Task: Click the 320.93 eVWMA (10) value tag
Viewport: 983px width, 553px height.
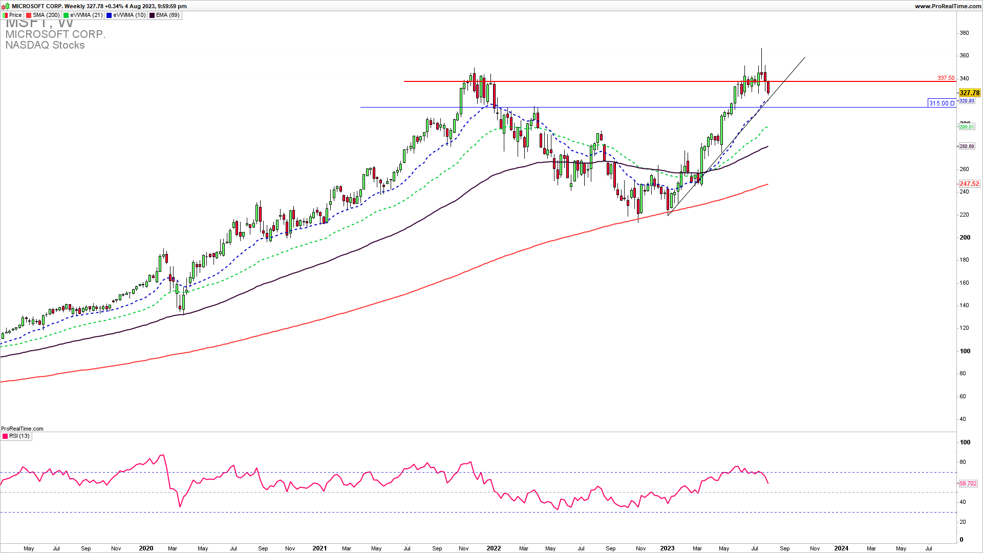Action: [x=967, y=101]
